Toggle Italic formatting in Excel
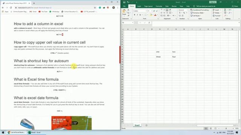Screen dimensions: 241x135 click(137, 15)
